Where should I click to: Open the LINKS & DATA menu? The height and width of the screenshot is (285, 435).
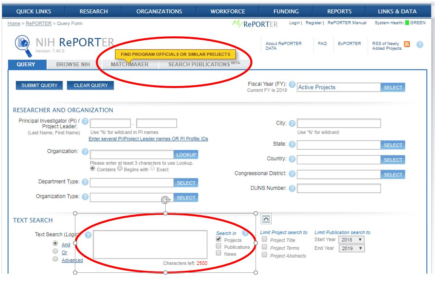(x=397, y=11)
